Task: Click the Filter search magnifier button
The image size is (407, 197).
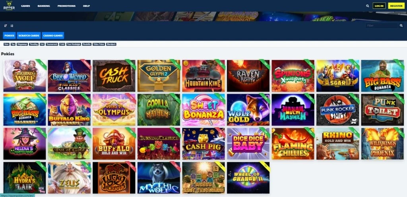Action: [401, 26]
